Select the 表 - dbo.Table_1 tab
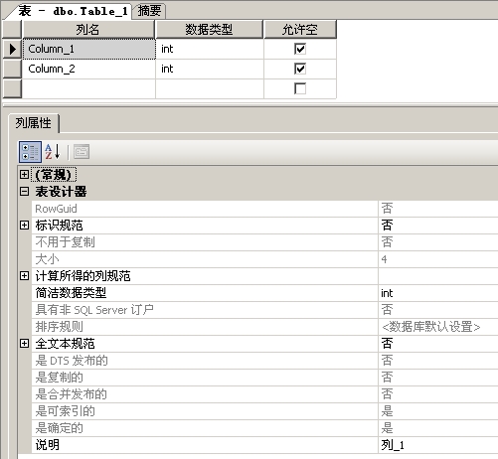 73,11
